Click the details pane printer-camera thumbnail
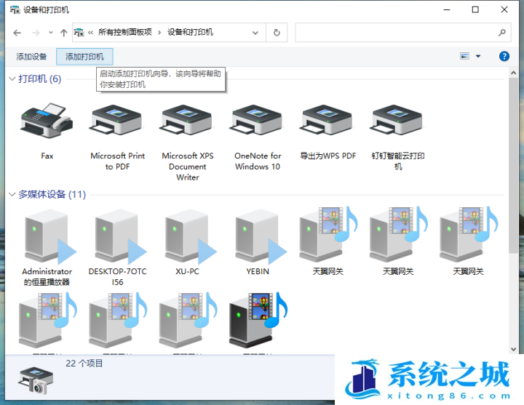This screenshot has height=405, width=524. pos(36,380)
